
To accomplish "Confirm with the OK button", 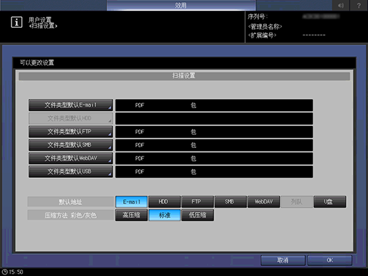I will tap(330, 260).
